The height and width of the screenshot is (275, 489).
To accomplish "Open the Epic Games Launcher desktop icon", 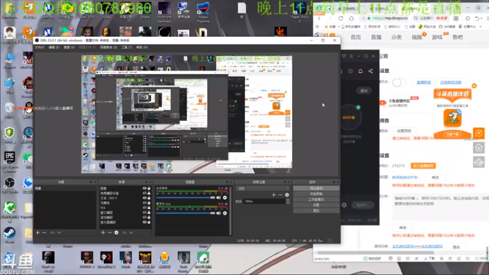I will [9, 161].
